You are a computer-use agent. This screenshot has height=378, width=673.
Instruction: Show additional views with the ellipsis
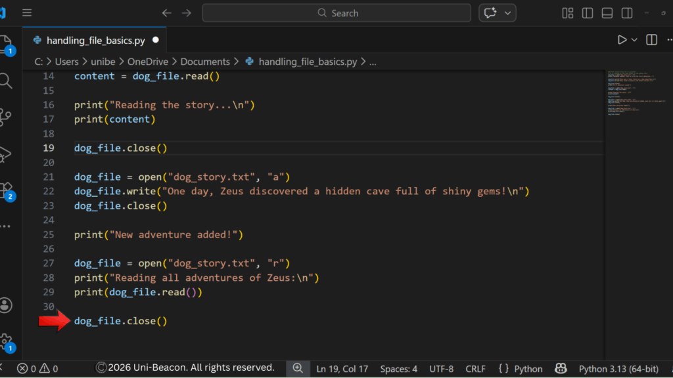point(5,226)
